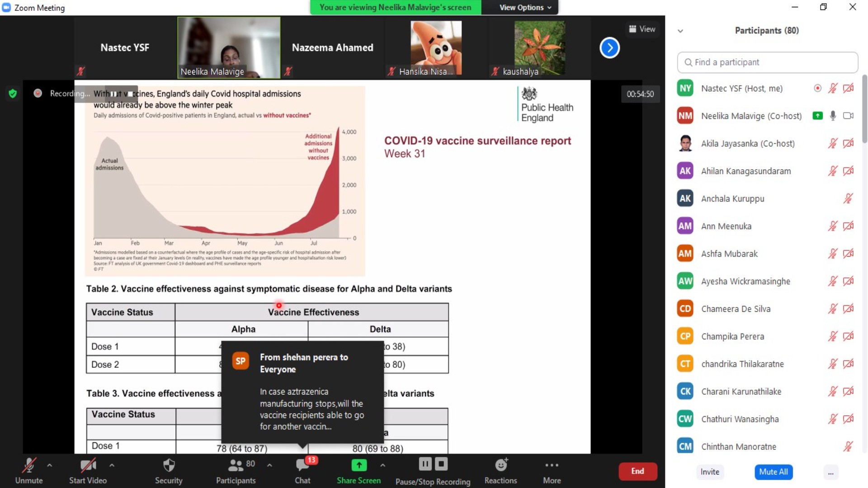End the meeting with the red button
Image resolution: width=868 pixels, height=488 pixels.
coord(638,471)
